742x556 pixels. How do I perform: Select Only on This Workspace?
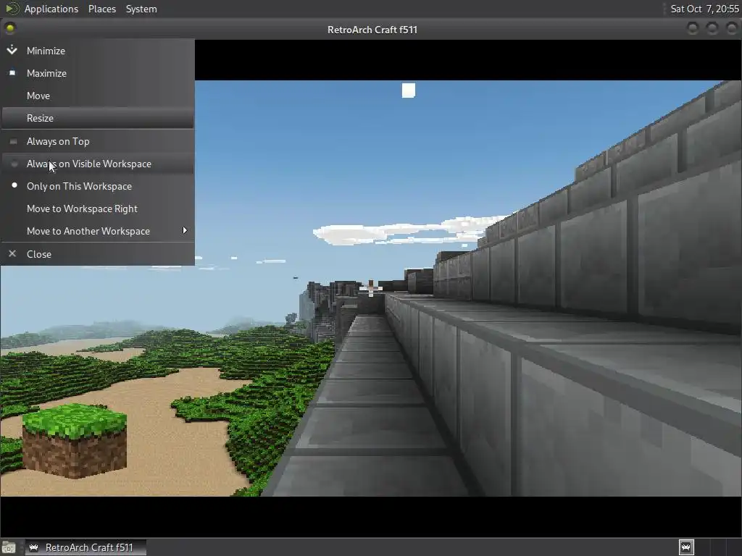tap(98, 186)
